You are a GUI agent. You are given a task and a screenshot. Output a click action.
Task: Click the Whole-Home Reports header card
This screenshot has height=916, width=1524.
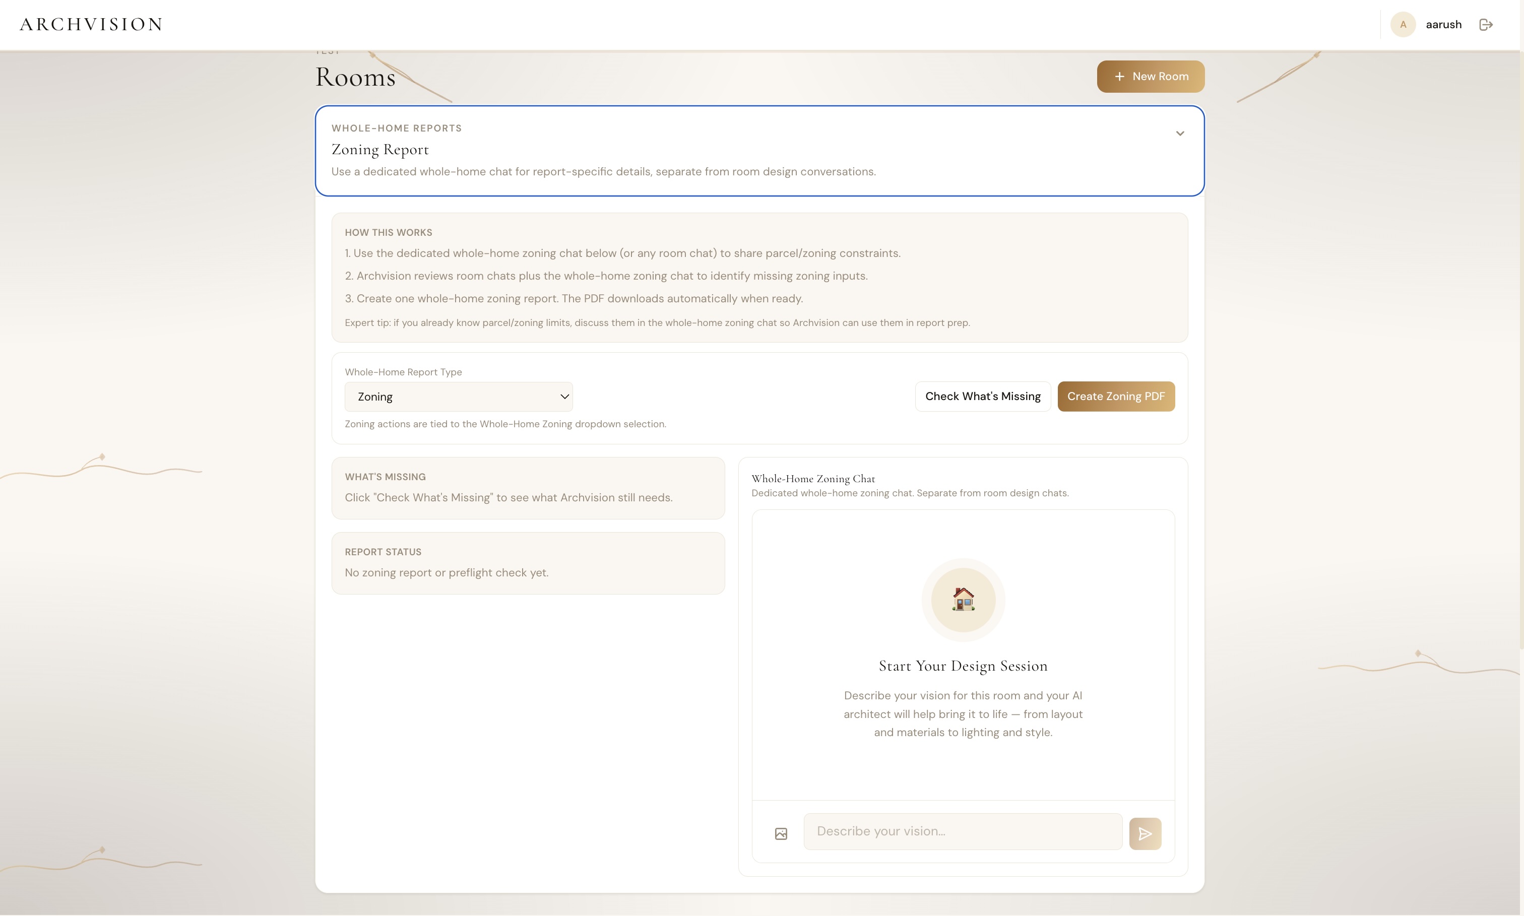759,151
